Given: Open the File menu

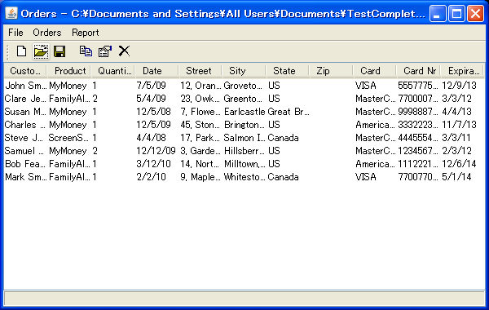Looking at the screenshot, I should coord(15,33).
